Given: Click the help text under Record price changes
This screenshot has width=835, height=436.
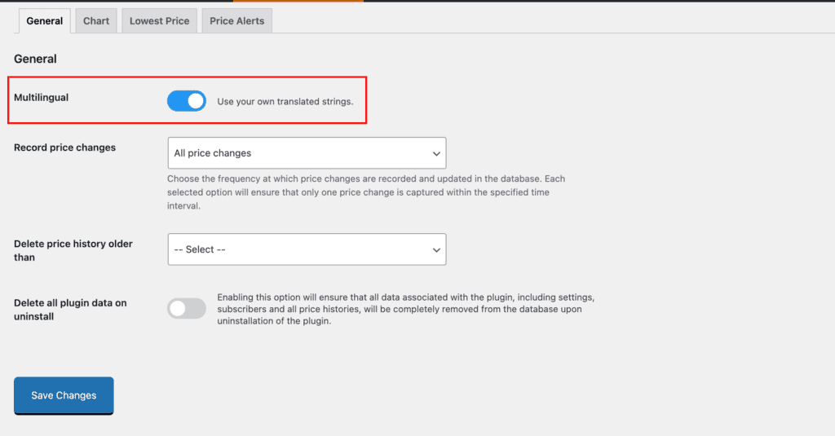Looking at the screenshot, I should pyautogui.click(x=365, y=192).
